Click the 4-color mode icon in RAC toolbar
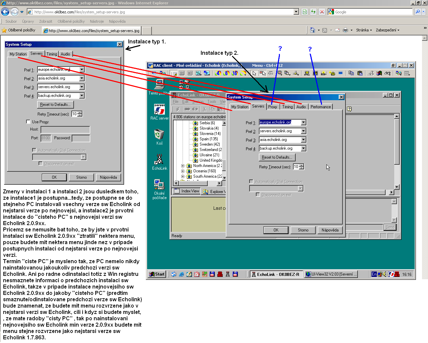Viewport: 428px width, 343px height. [x=218, y=73]
